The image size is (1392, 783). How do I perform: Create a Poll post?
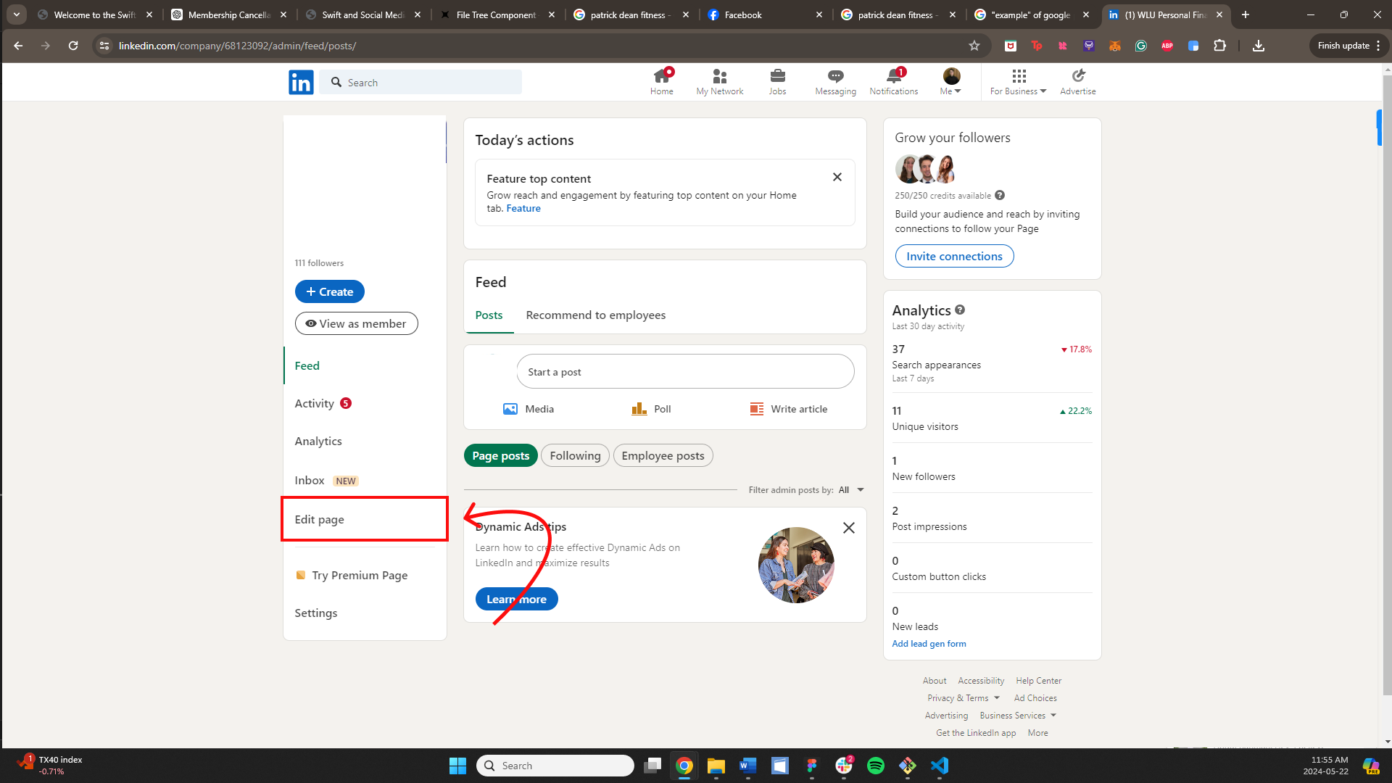click(x=651, y=409)
